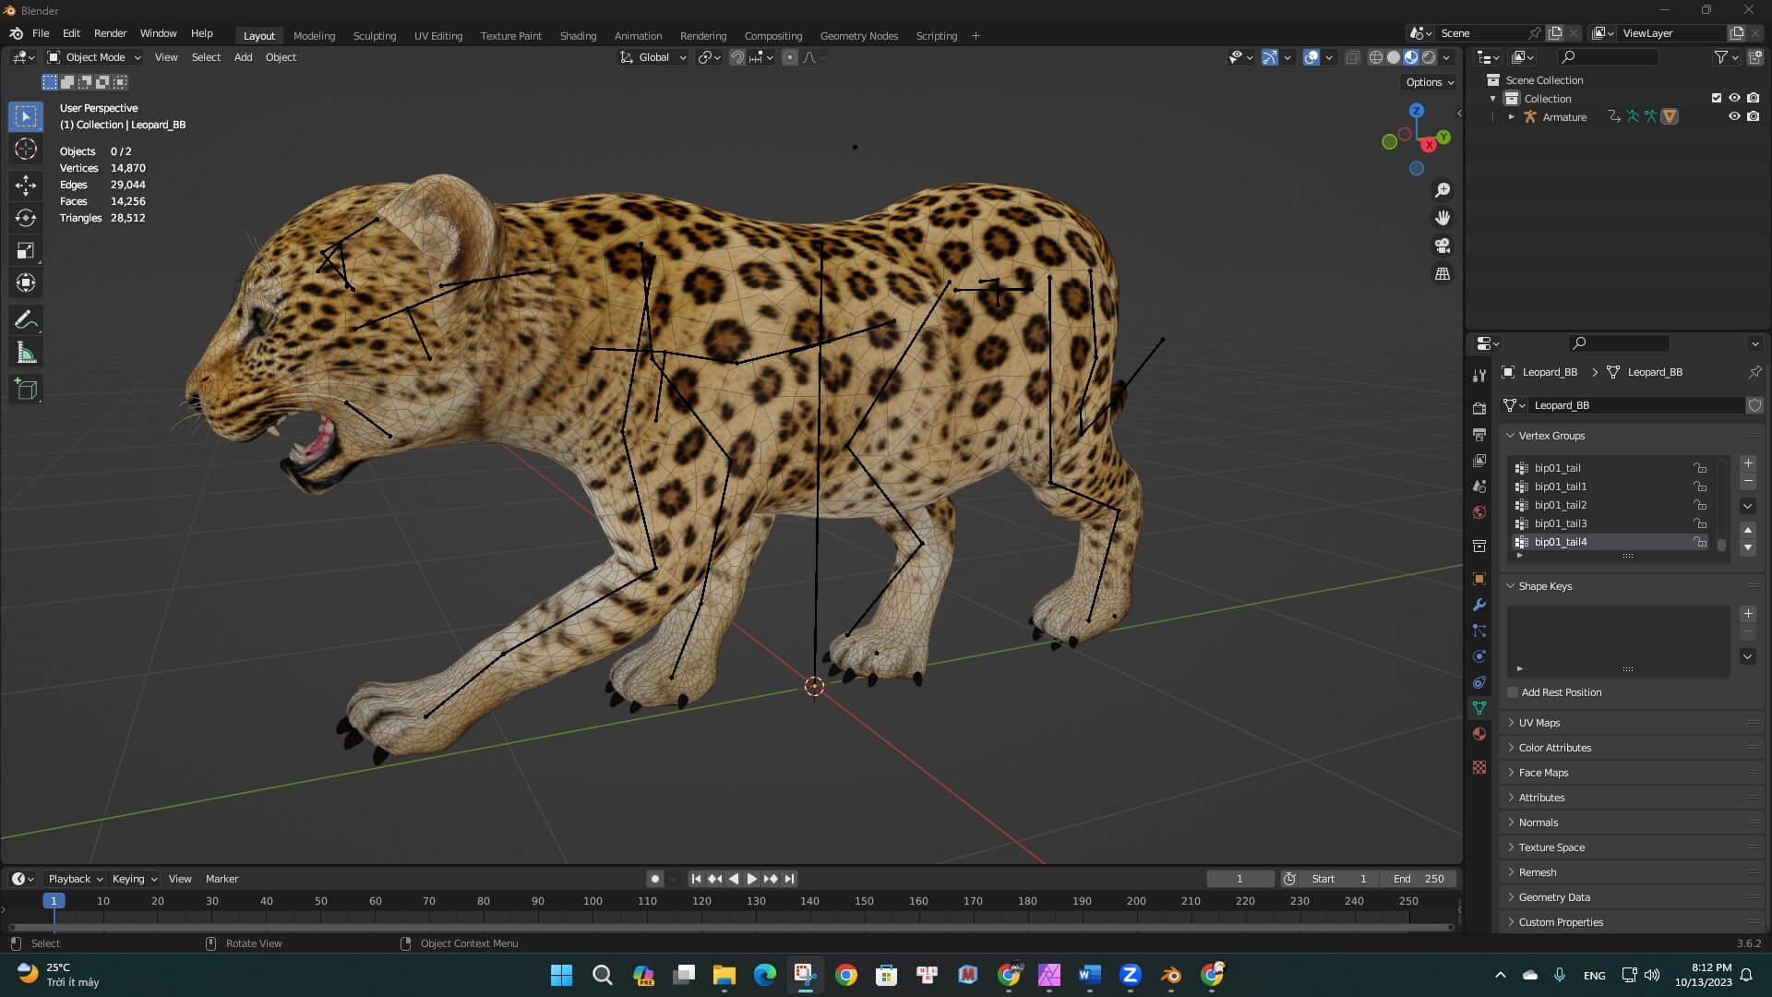Uncheck Collection exclude checkbox

[1717, 98]
